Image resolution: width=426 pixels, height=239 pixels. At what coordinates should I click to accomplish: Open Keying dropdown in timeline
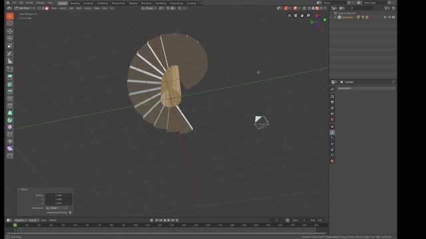(33, 220)
